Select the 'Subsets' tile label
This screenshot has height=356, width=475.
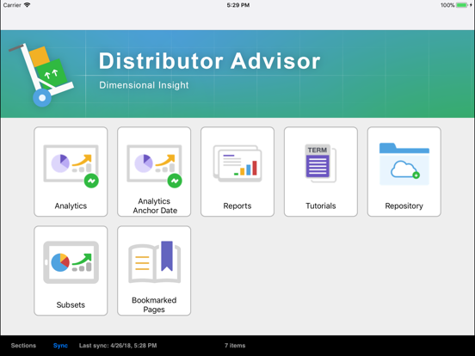(x=71, y=305)
